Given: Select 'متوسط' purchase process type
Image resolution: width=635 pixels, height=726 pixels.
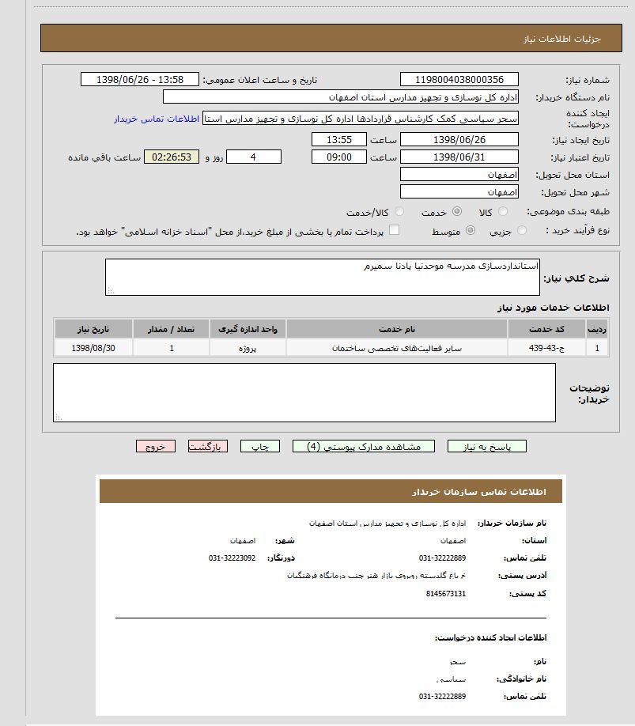Looking at the screenshot, I should [x=471, y=231].
